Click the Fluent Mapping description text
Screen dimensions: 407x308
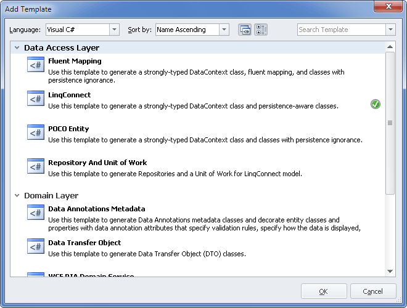196,76
